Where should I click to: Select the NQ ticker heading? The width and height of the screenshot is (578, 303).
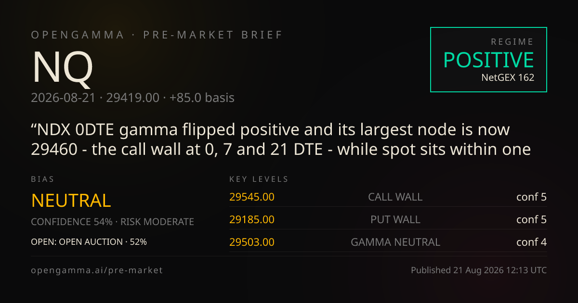pyautogui.click(x=62, y=67)
